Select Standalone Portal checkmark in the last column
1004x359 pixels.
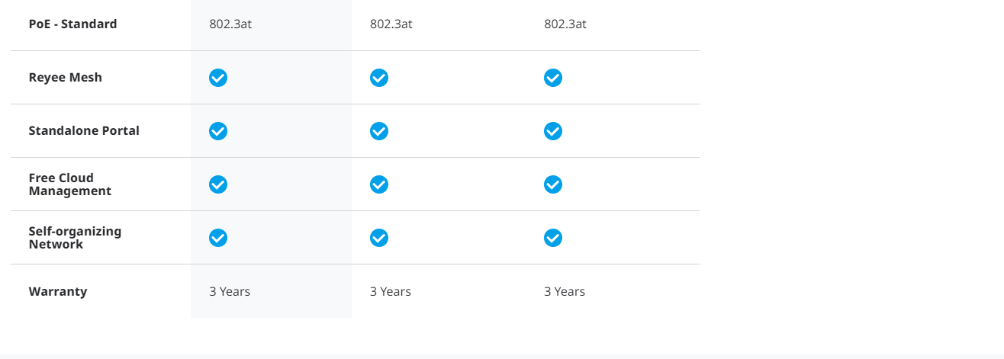click(553, 131)
